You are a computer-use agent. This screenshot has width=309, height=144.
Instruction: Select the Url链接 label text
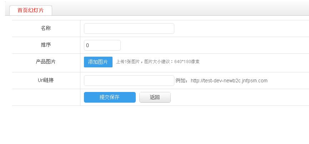pyautogui.click(x=46, y=80)
